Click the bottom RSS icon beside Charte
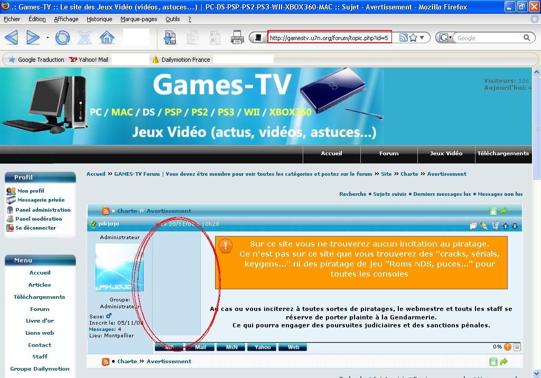 [106, 362]
